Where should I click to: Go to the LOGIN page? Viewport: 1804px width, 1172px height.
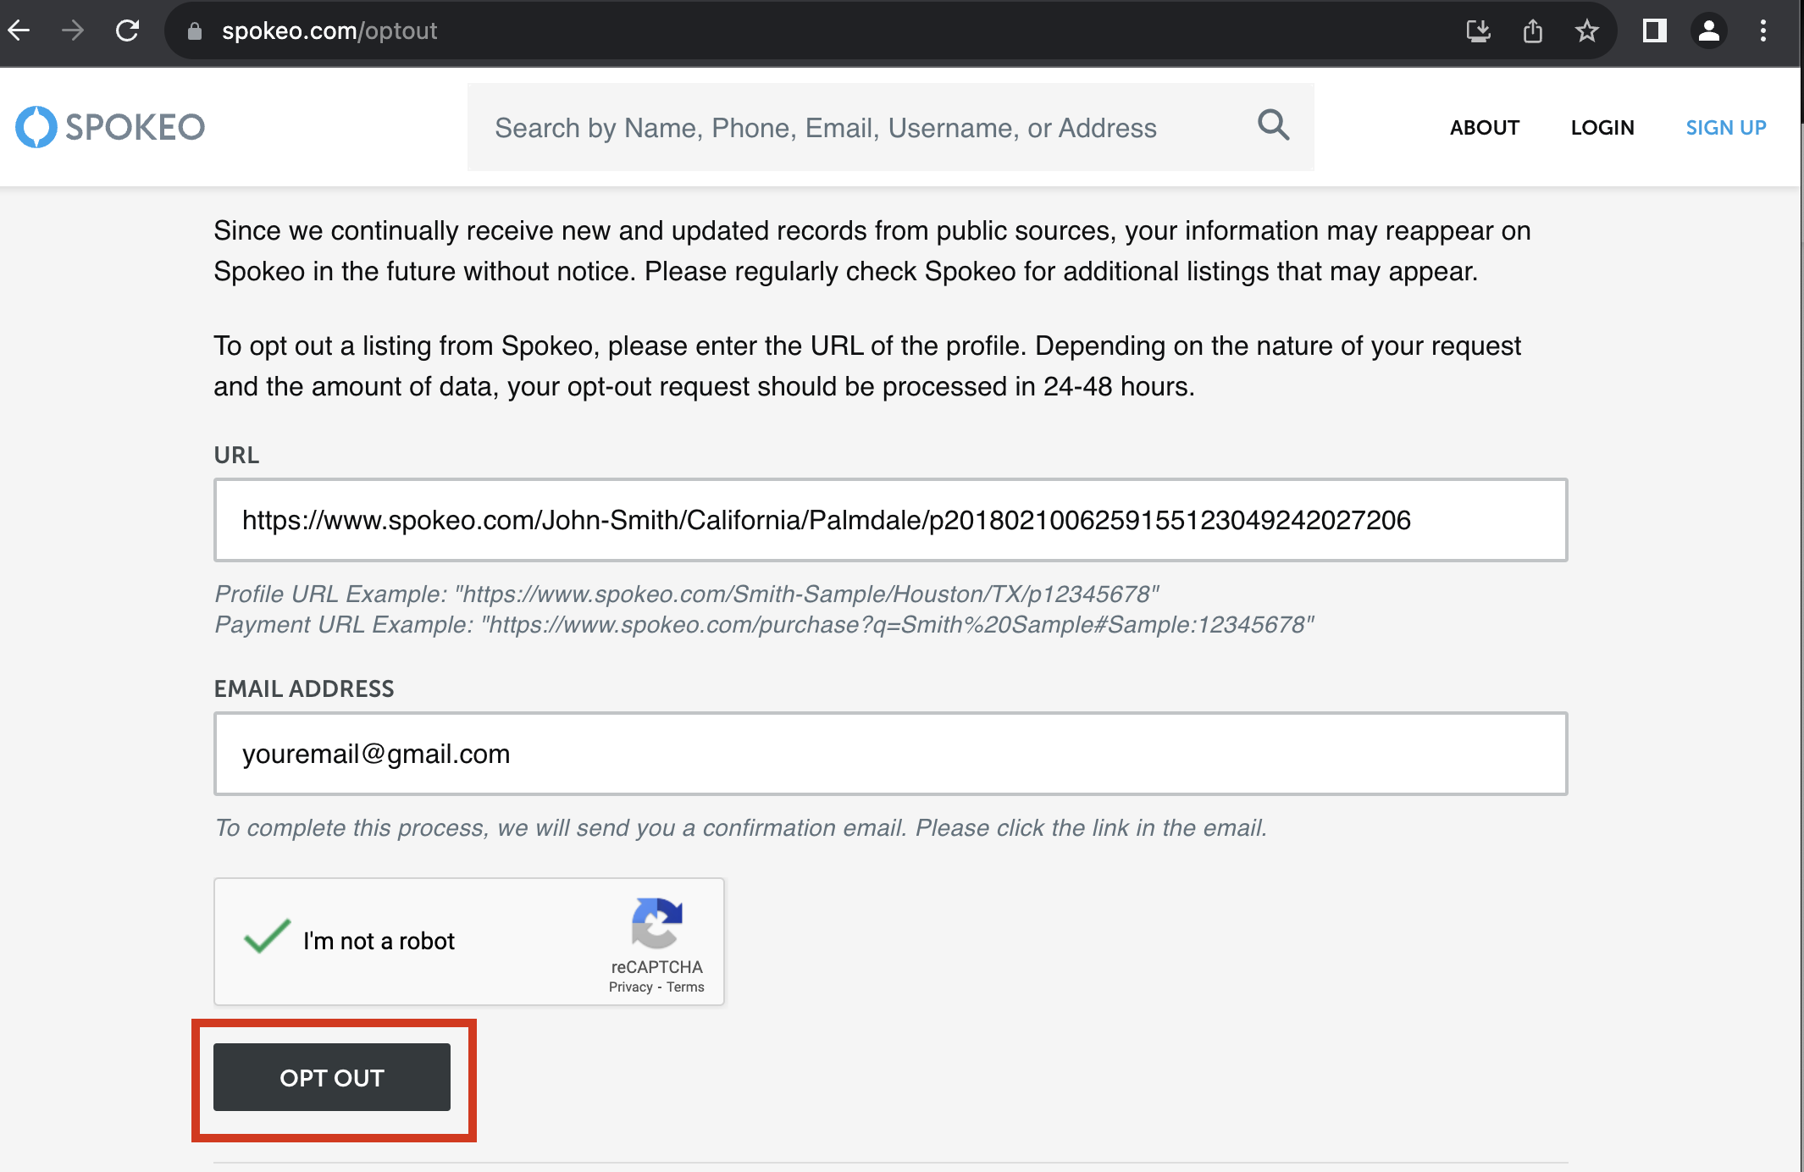(x=1602, y=126)
